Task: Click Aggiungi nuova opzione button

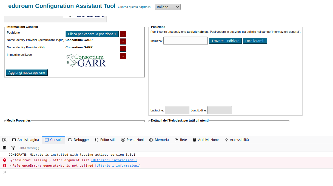Action: (x=27, y=72)
